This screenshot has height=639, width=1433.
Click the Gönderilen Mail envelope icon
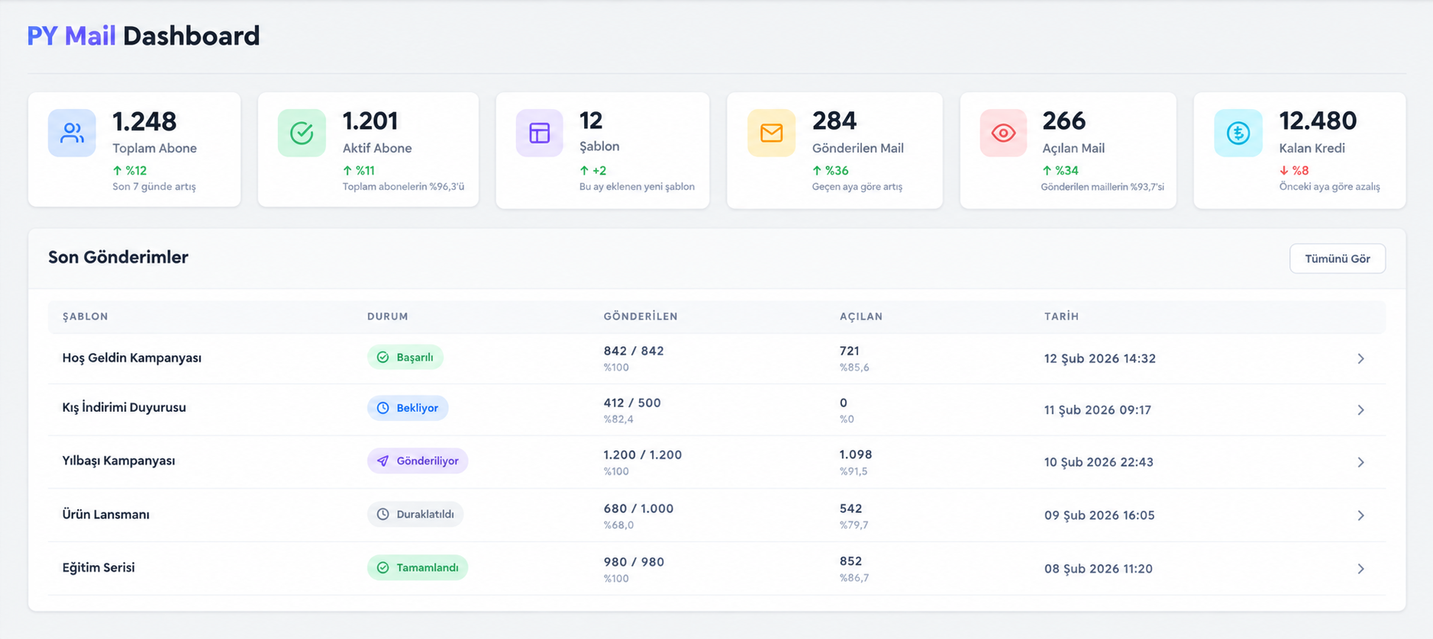point(771,133)
